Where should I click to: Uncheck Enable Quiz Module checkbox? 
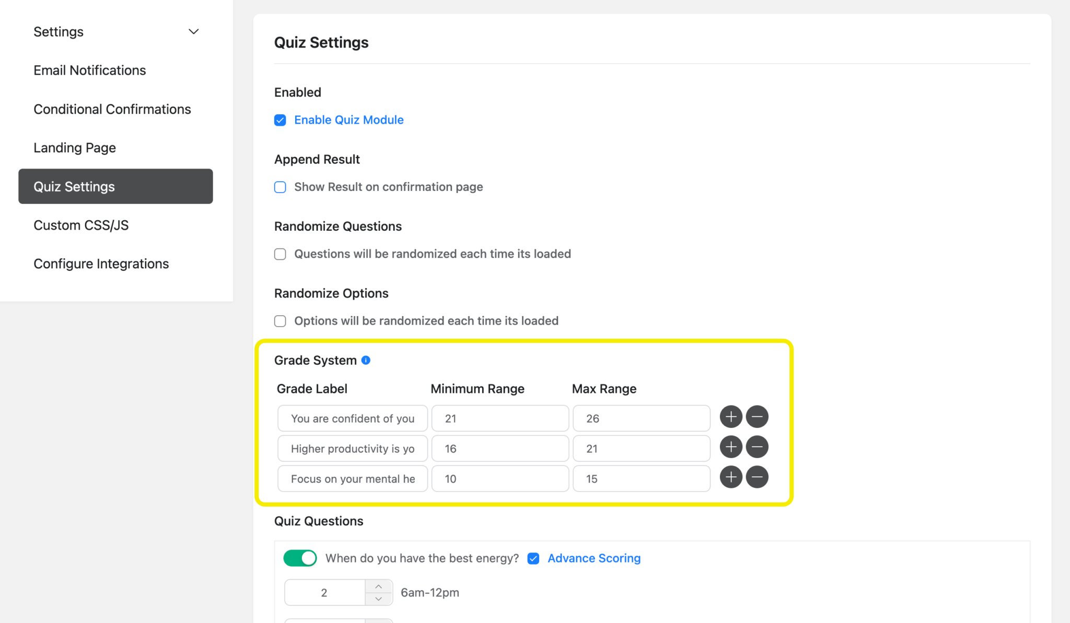(x=280, y=121)
